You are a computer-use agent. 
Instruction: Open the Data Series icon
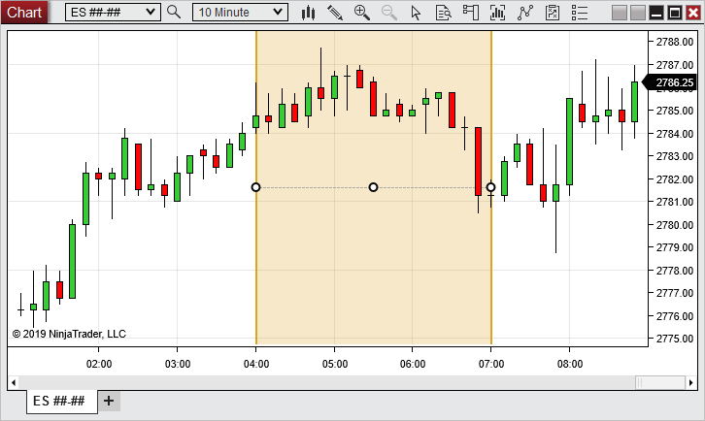click(443, 13)
